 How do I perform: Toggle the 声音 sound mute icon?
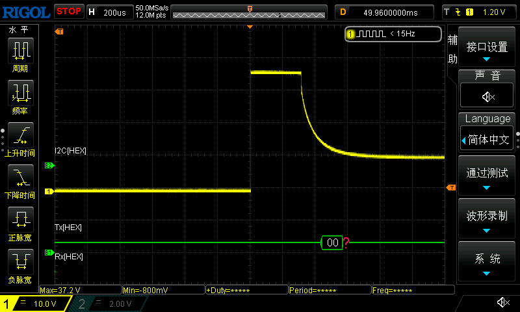tap(486, 96)
